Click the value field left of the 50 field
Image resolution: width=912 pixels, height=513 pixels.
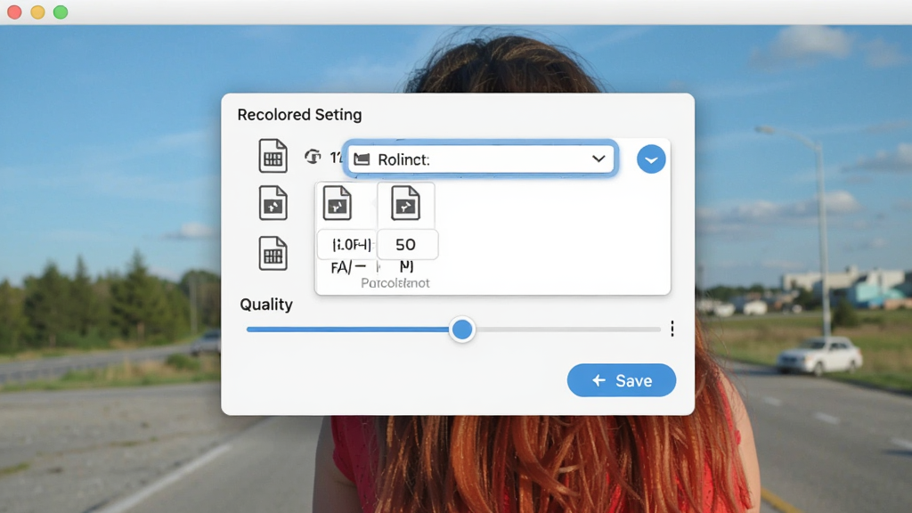pyautogui.click(x=347, y=244)
